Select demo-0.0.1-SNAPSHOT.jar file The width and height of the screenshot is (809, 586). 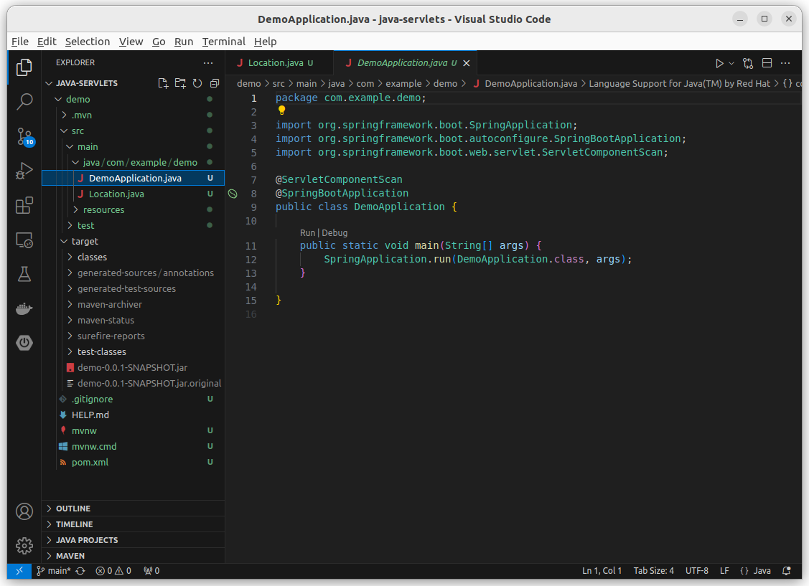tap(133, 367)
